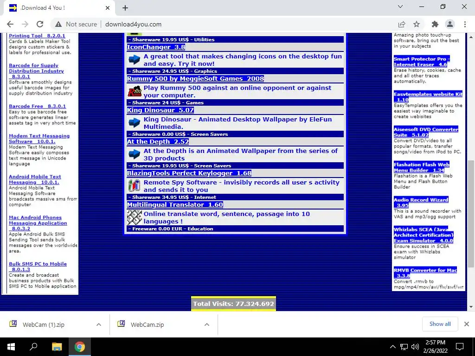The height and width of the screenshot is (356, 475).
Task: Open the volume speaker tray icon
Action: coord(415,347)
